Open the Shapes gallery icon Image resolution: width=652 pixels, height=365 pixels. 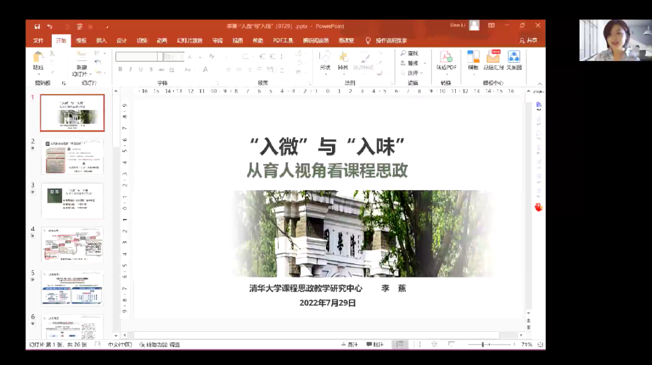pyautogui.click(x=325, y=57)
